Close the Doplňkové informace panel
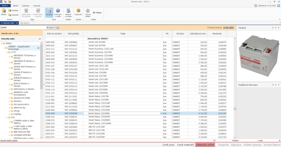The width and height of the screenshot is (281, 147). [279, 85]
